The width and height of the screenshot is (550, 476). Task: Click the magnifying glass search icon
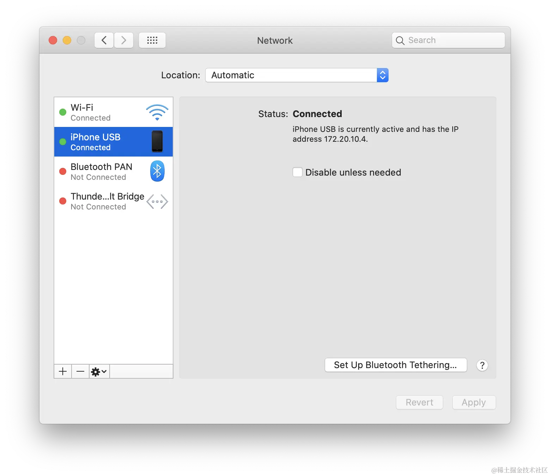[400, 41]
